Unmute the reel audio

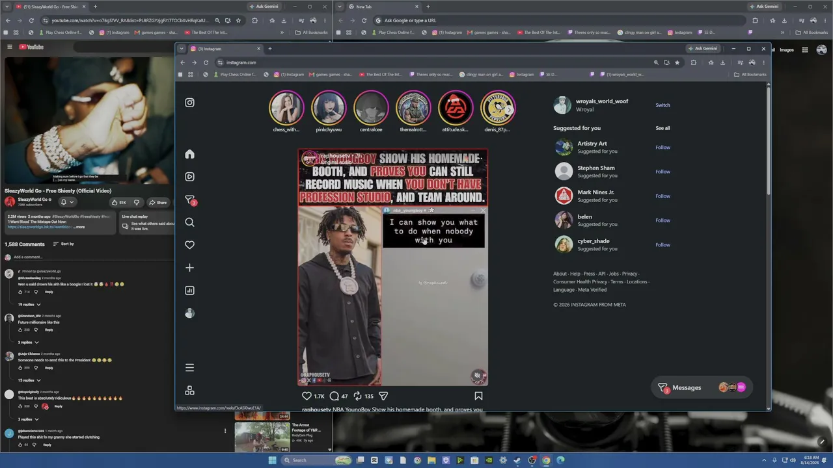coord(477,376)
